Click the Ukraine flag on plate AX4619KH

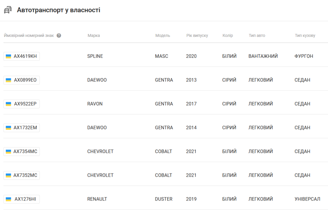[8, 56]
